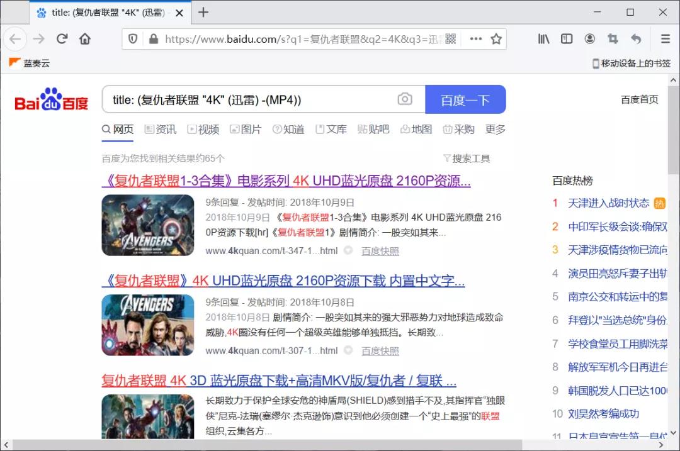Open the Firefox account icon
The width and height of the screenshot is (680, 451).
[589, 39]
